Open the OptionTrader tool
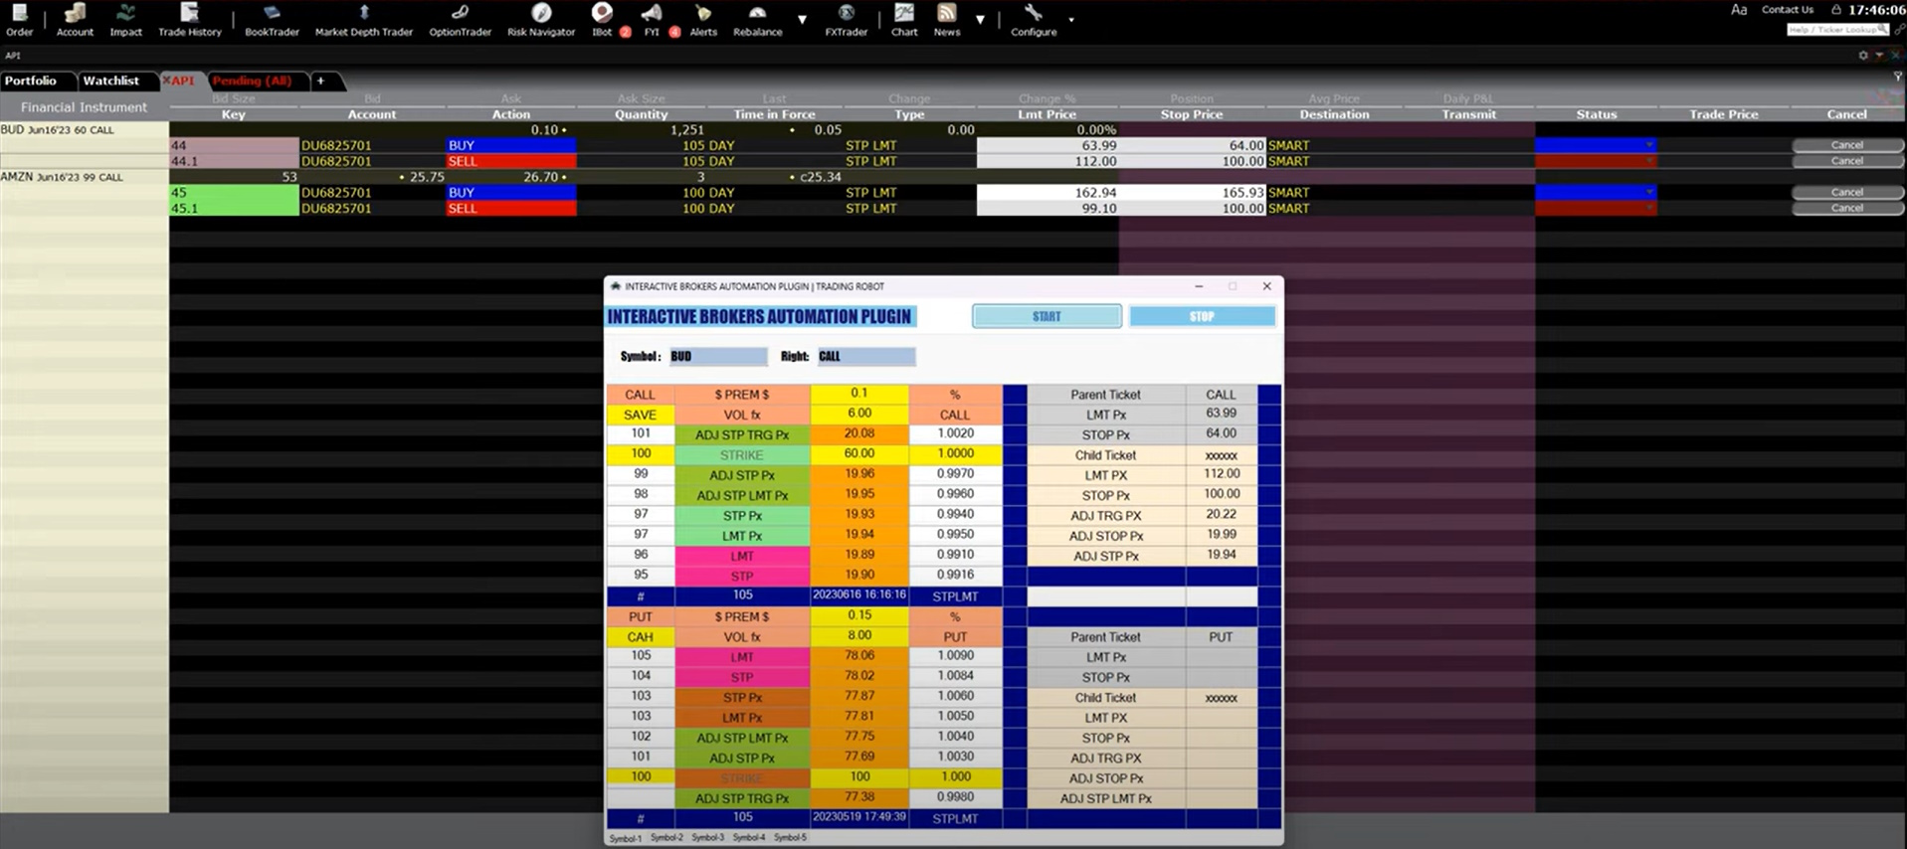1907x849 pixels. pyautogui.click(x=460, y=20)
